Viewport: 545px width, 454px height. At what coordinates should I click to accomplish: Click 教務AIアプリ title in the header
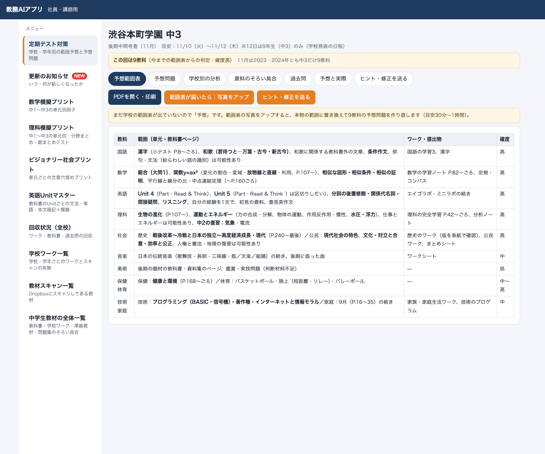coord(24,9)
